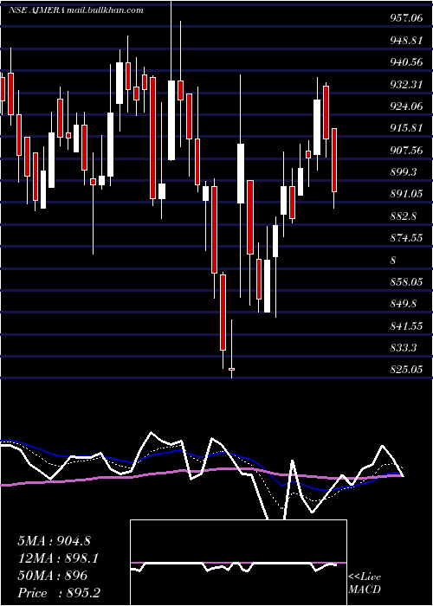433x606 pixels.
Task: Click the 12MA : 898.1 readout
Action: 57,558
